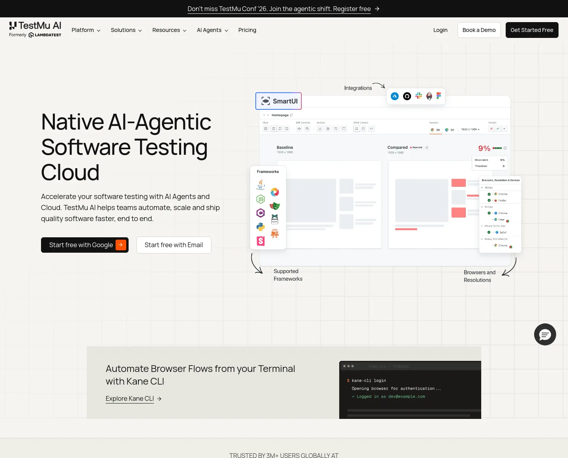Click the orange robot framework icon

click(x=275, y=233)
